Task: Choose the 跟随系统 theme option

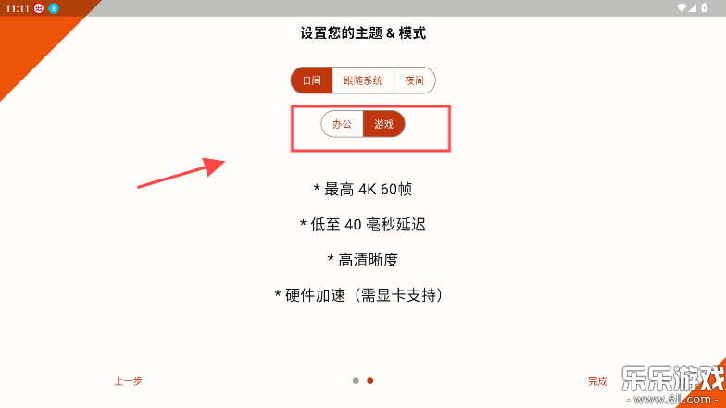Action: coord(363,80)
